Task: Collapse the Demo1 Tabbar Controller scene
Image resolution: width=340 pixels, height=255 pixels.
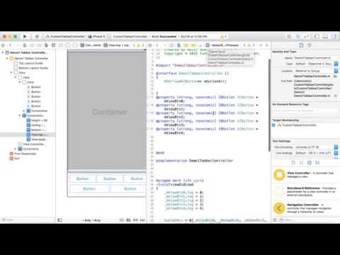Action: click(x=3, y=52)
